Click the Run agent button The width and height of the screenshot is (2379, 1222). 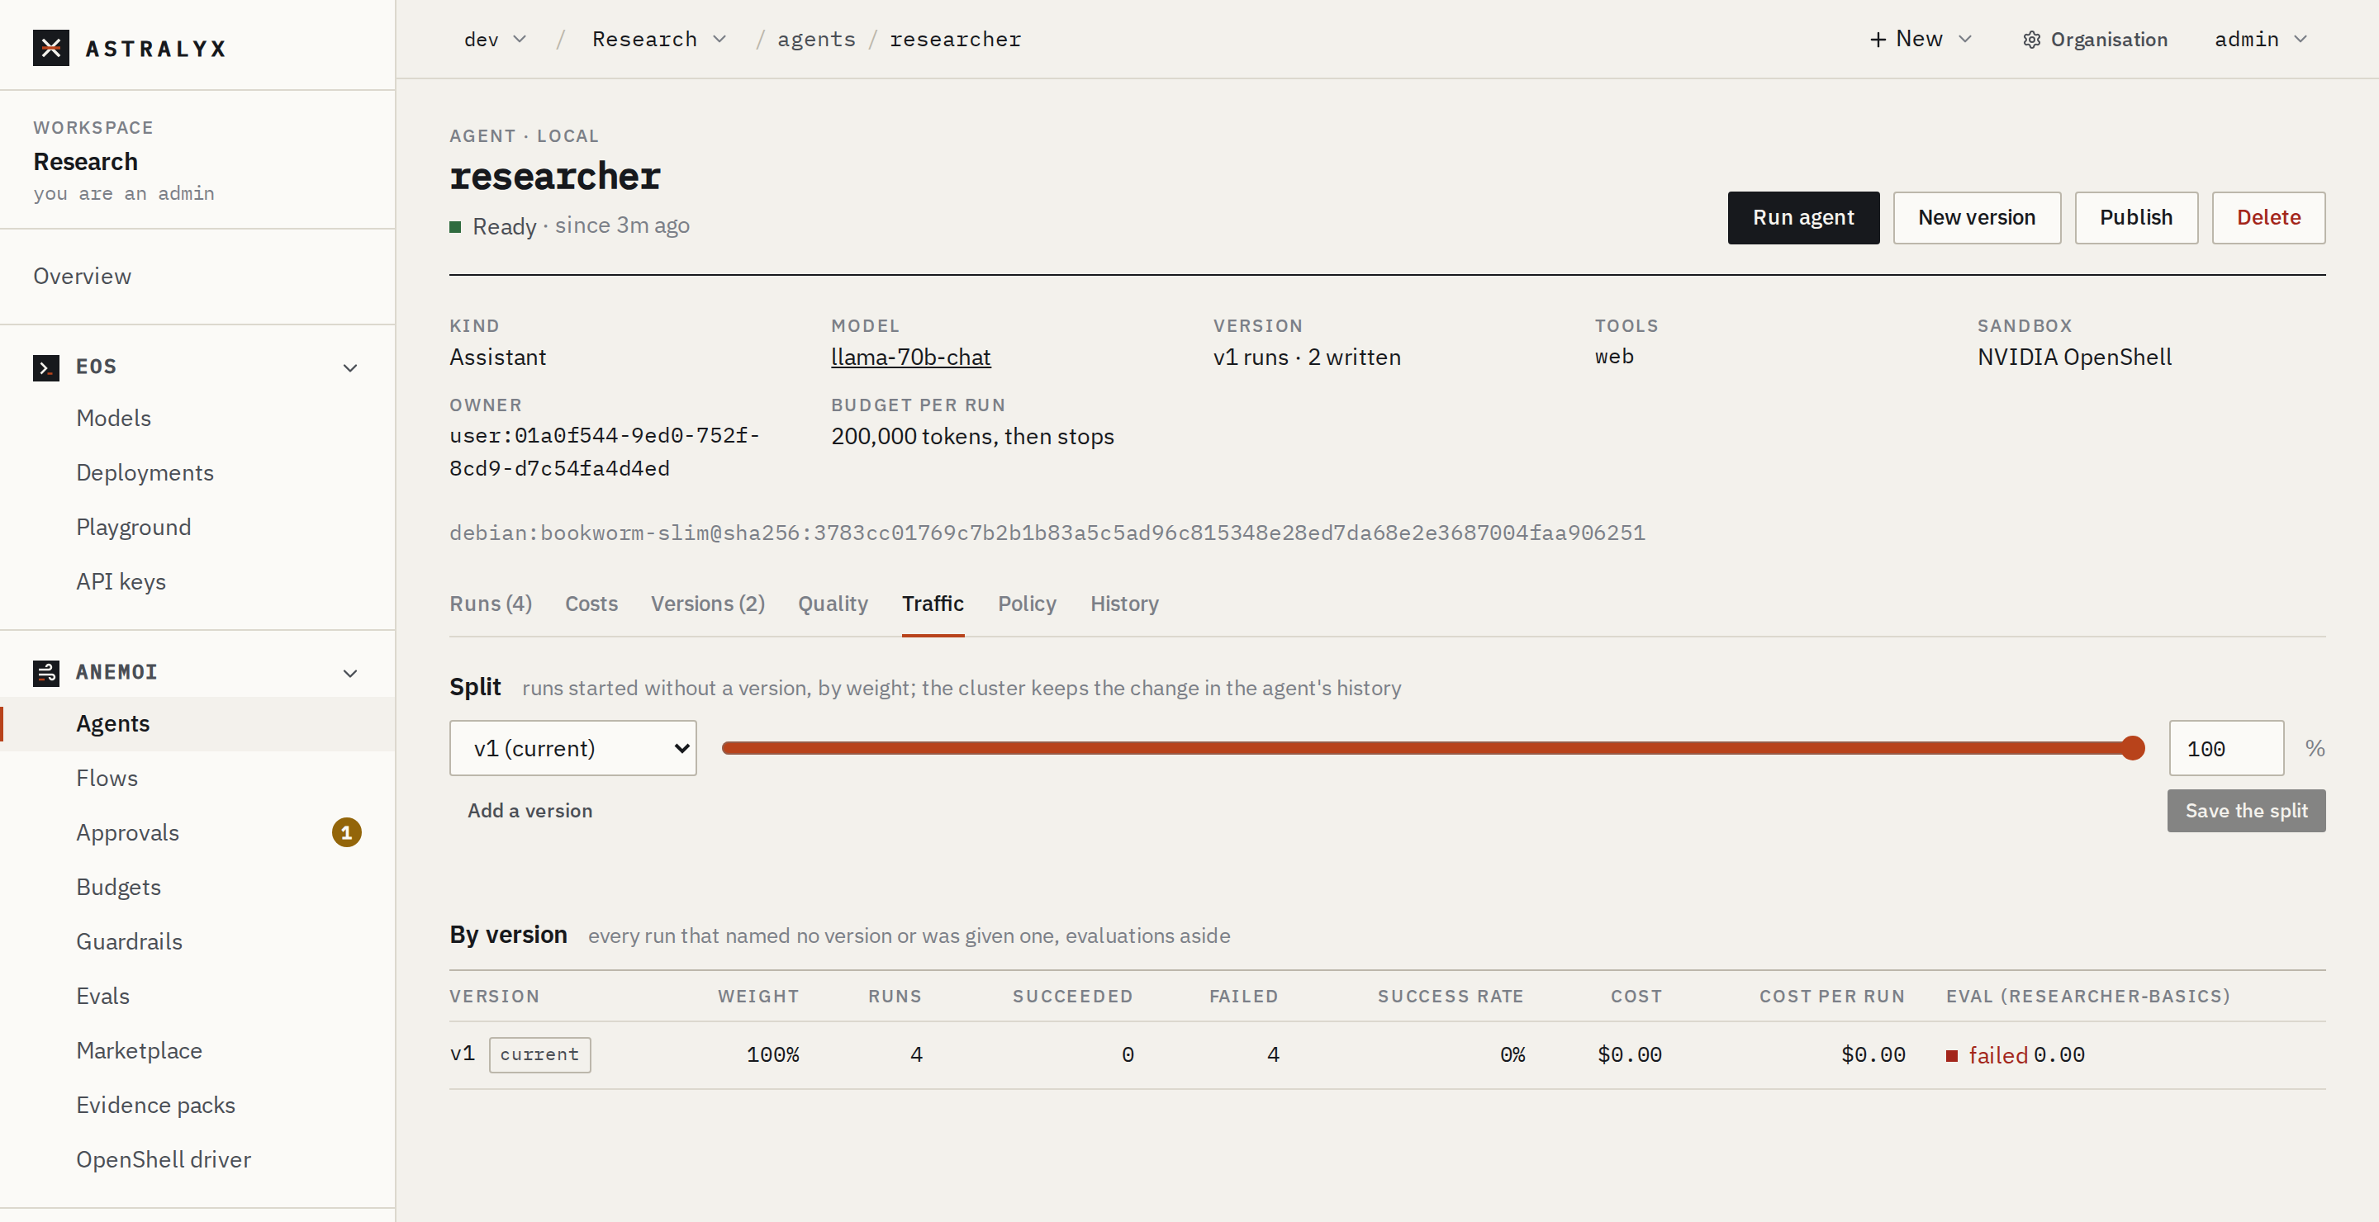1802,218
